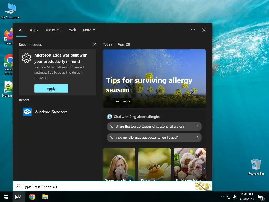269x202 pixels.
Task: Switch to the Web search tab
Action: click(73, 30)
